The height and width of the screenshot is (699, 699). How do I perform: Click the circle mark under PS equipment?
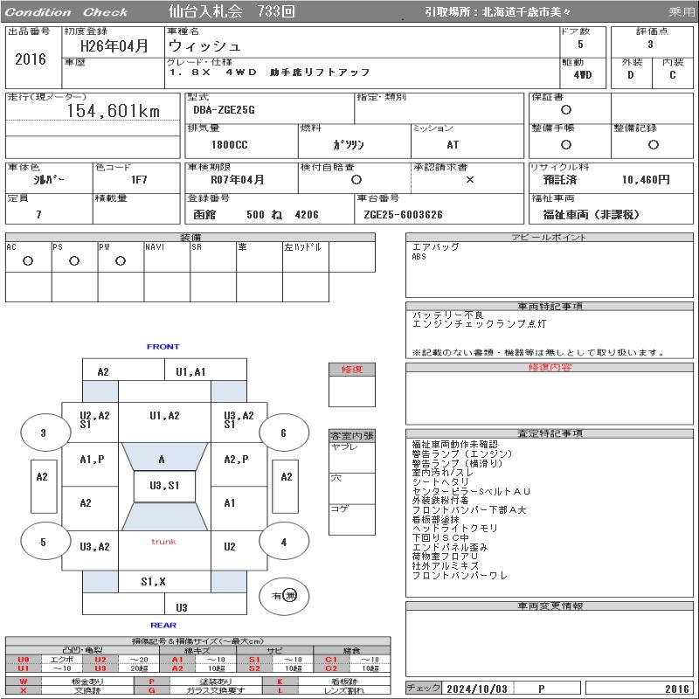coord(74,260)
